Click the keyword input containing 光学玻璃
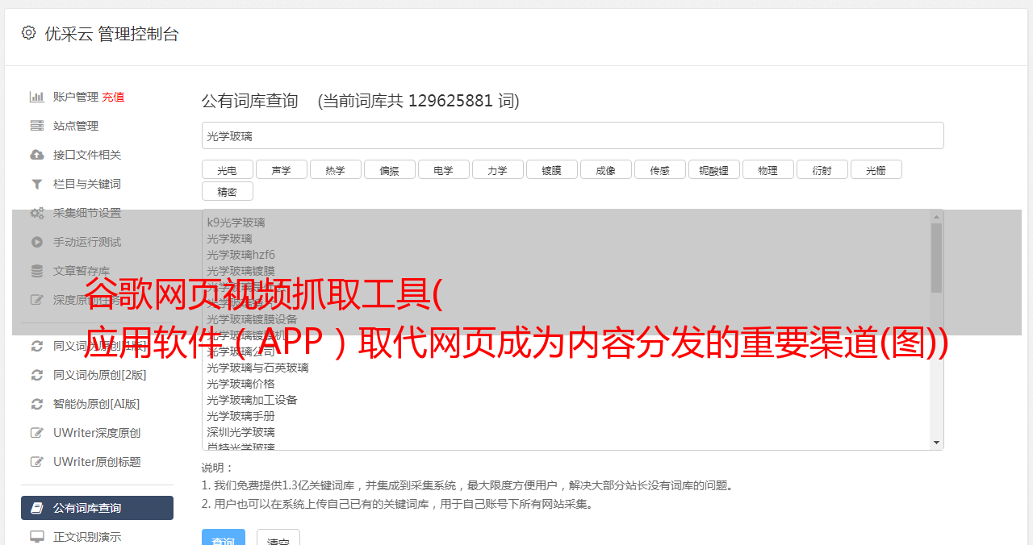The image size is (1033, 545). click(x=572, y=135)
